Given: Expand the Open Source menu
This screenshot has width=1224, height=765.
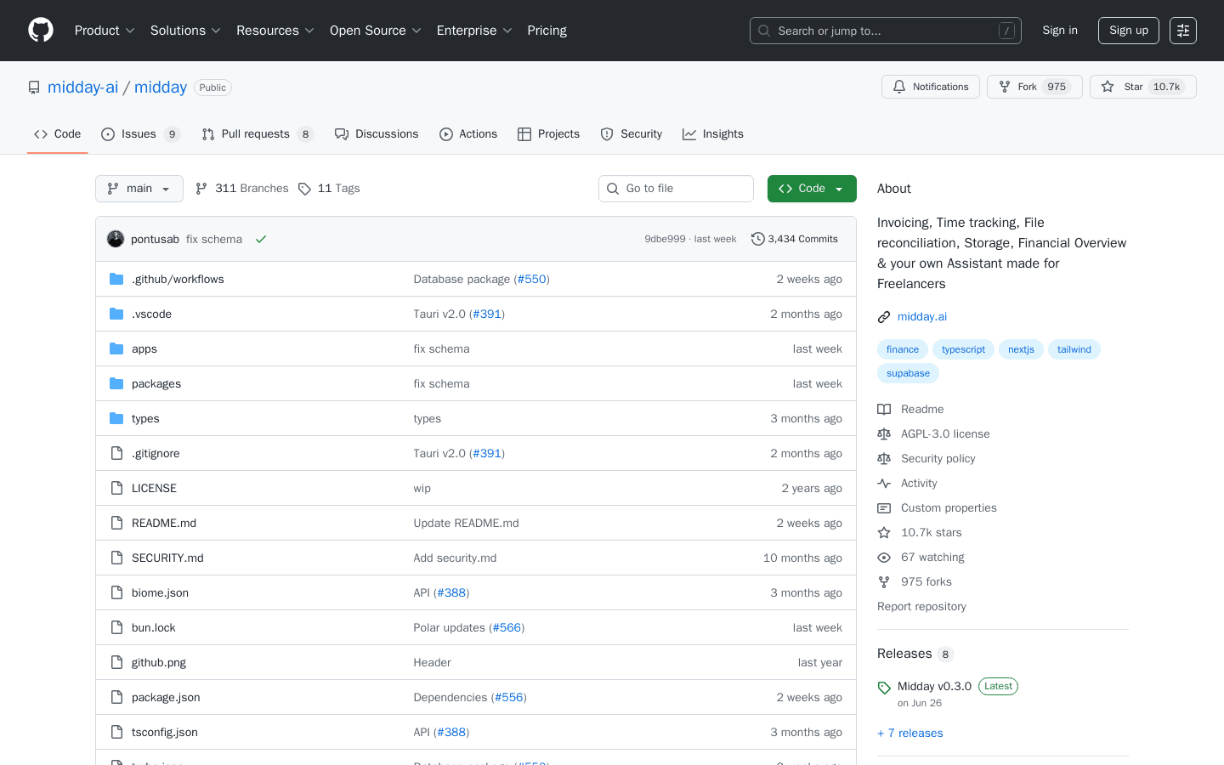Looking at the screenshot, I should (x=376, y=31).
